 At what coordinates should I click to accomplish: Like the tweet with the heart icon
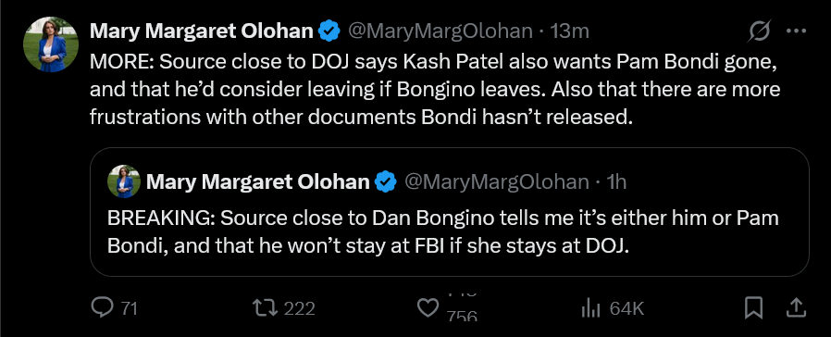click(x=428, y=307)
